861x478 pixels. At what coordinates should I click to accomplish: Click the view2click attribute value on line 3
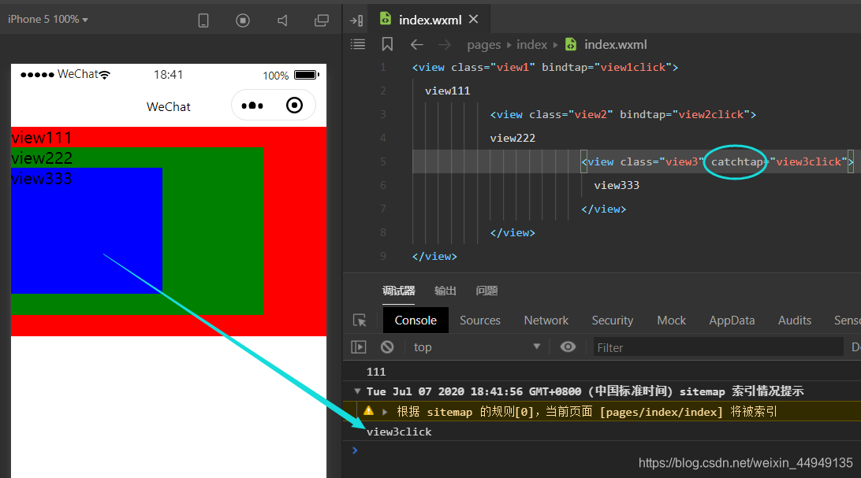[711, 114]
